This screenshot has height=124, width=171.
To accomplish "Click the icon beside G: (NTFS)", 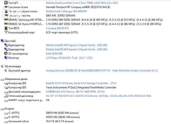I will (x=6, y=118).
